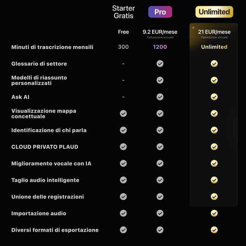Click the Starter checkmark for Visualizzazione mappa concettuale
Image resolution: width=246 pixels, height=246 pixels.
[x=123, y=114]
